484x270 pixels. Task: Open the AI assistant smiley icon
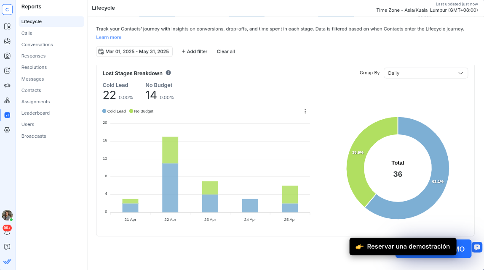tap(7, 71)
